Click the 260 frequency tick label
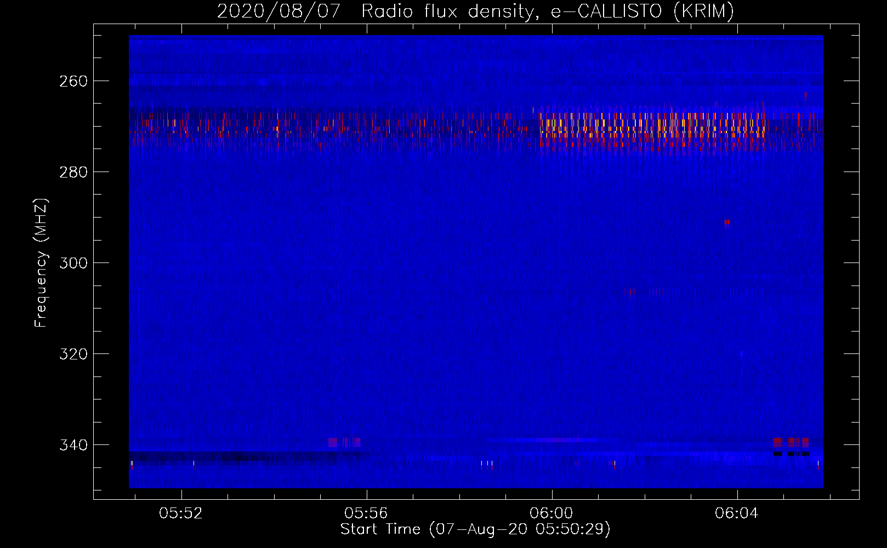Image resolution: width=887 pixels, height=548 pixels. click(x=73, y=81)
